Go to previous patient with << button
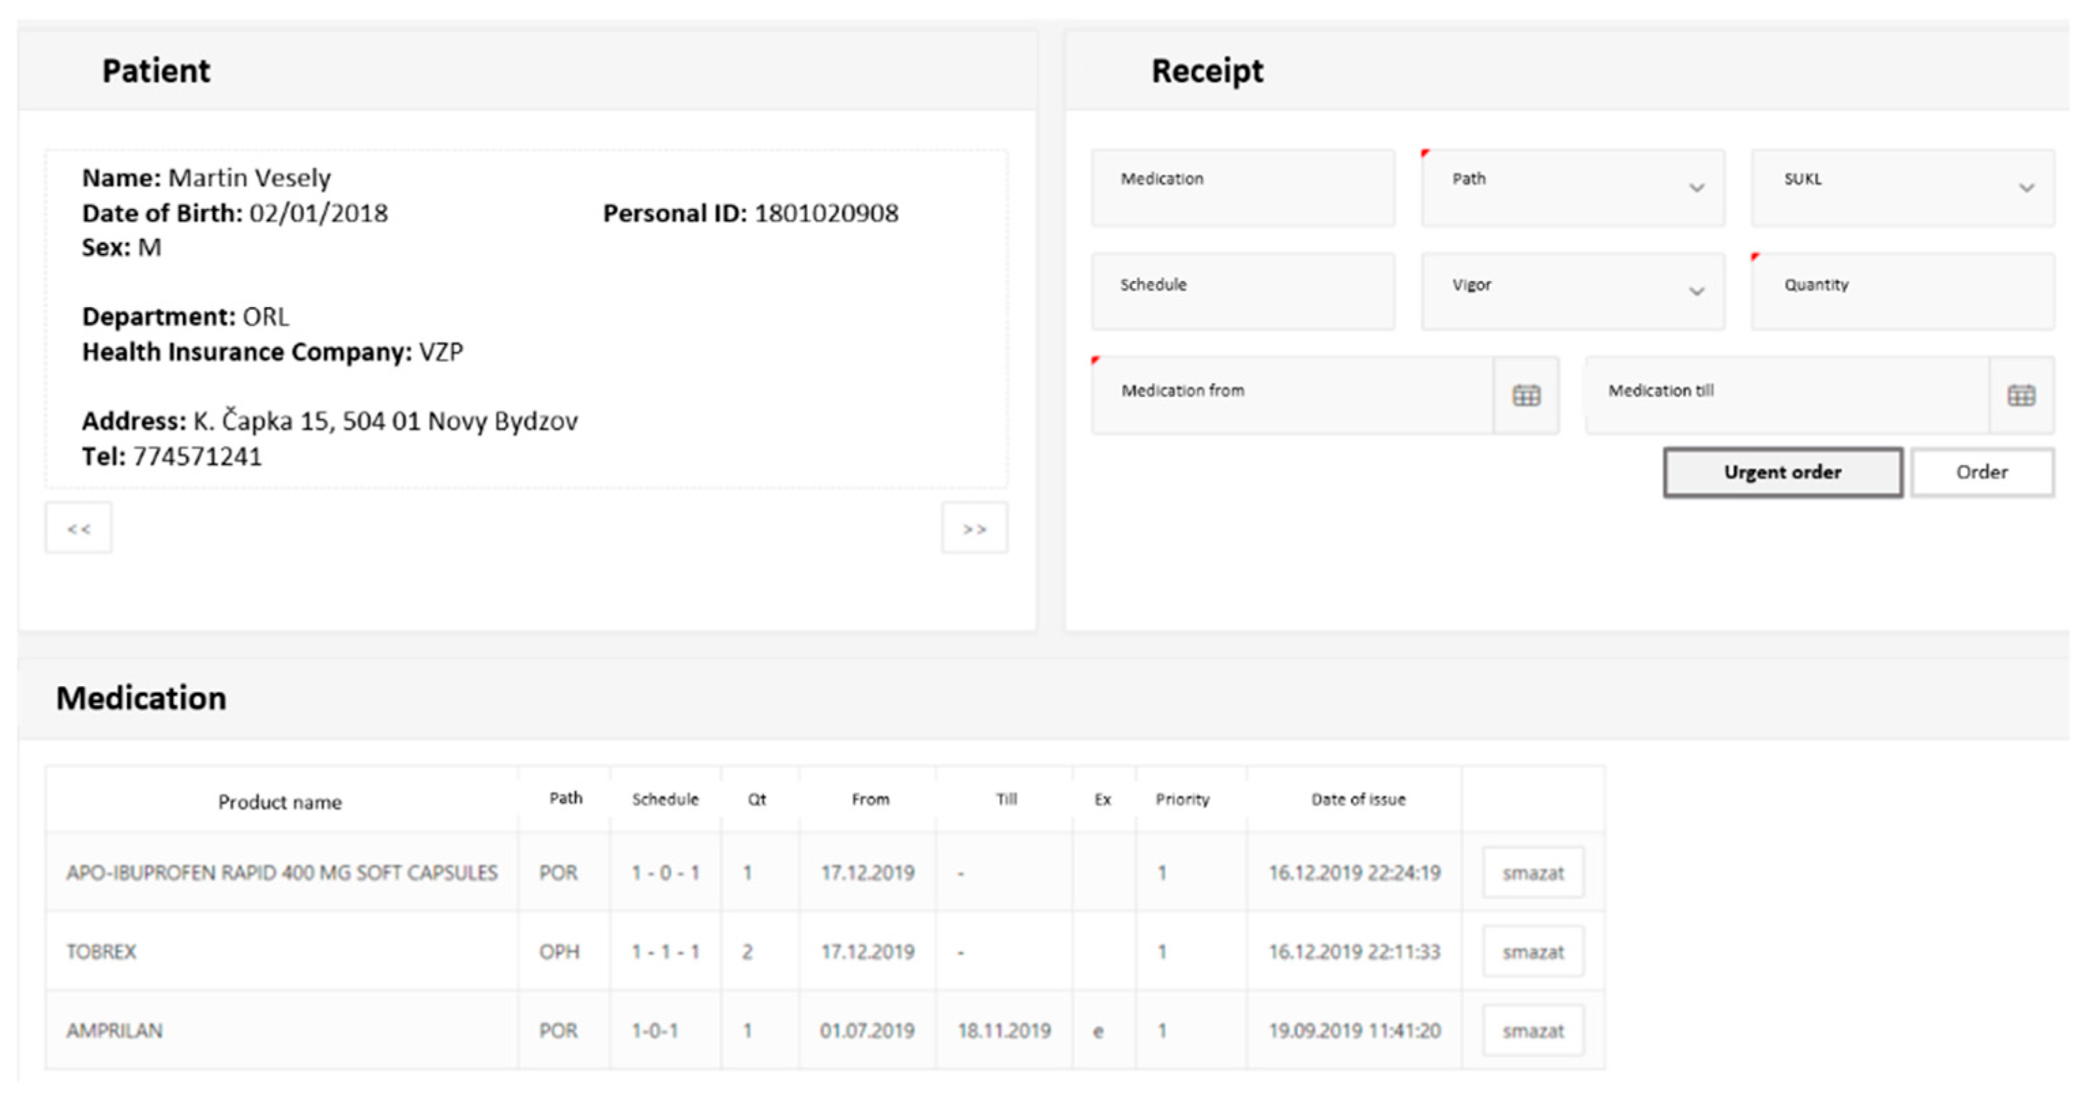 pos(78,528)
